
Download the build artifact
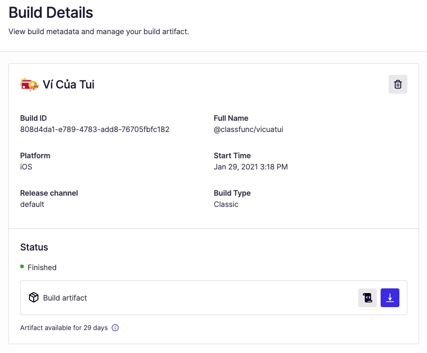tap(390, 298)
